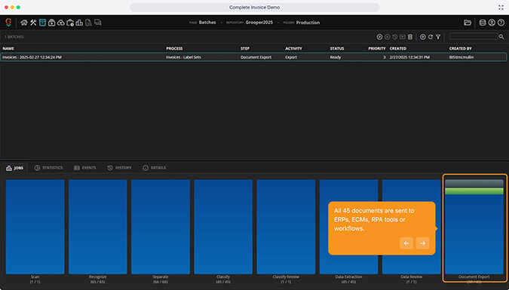
Task: Click the user account circle icon
Action: point(492,23)
